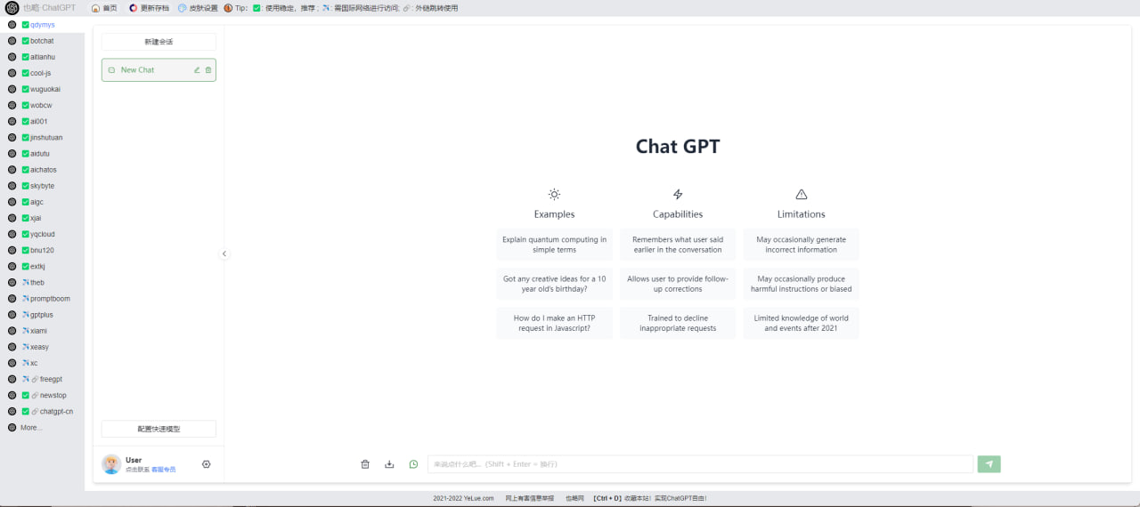Image resolution: width=1140 pixels, height=507 pixels.
Task: Select bnu120 in the site list
Action: 42,250
